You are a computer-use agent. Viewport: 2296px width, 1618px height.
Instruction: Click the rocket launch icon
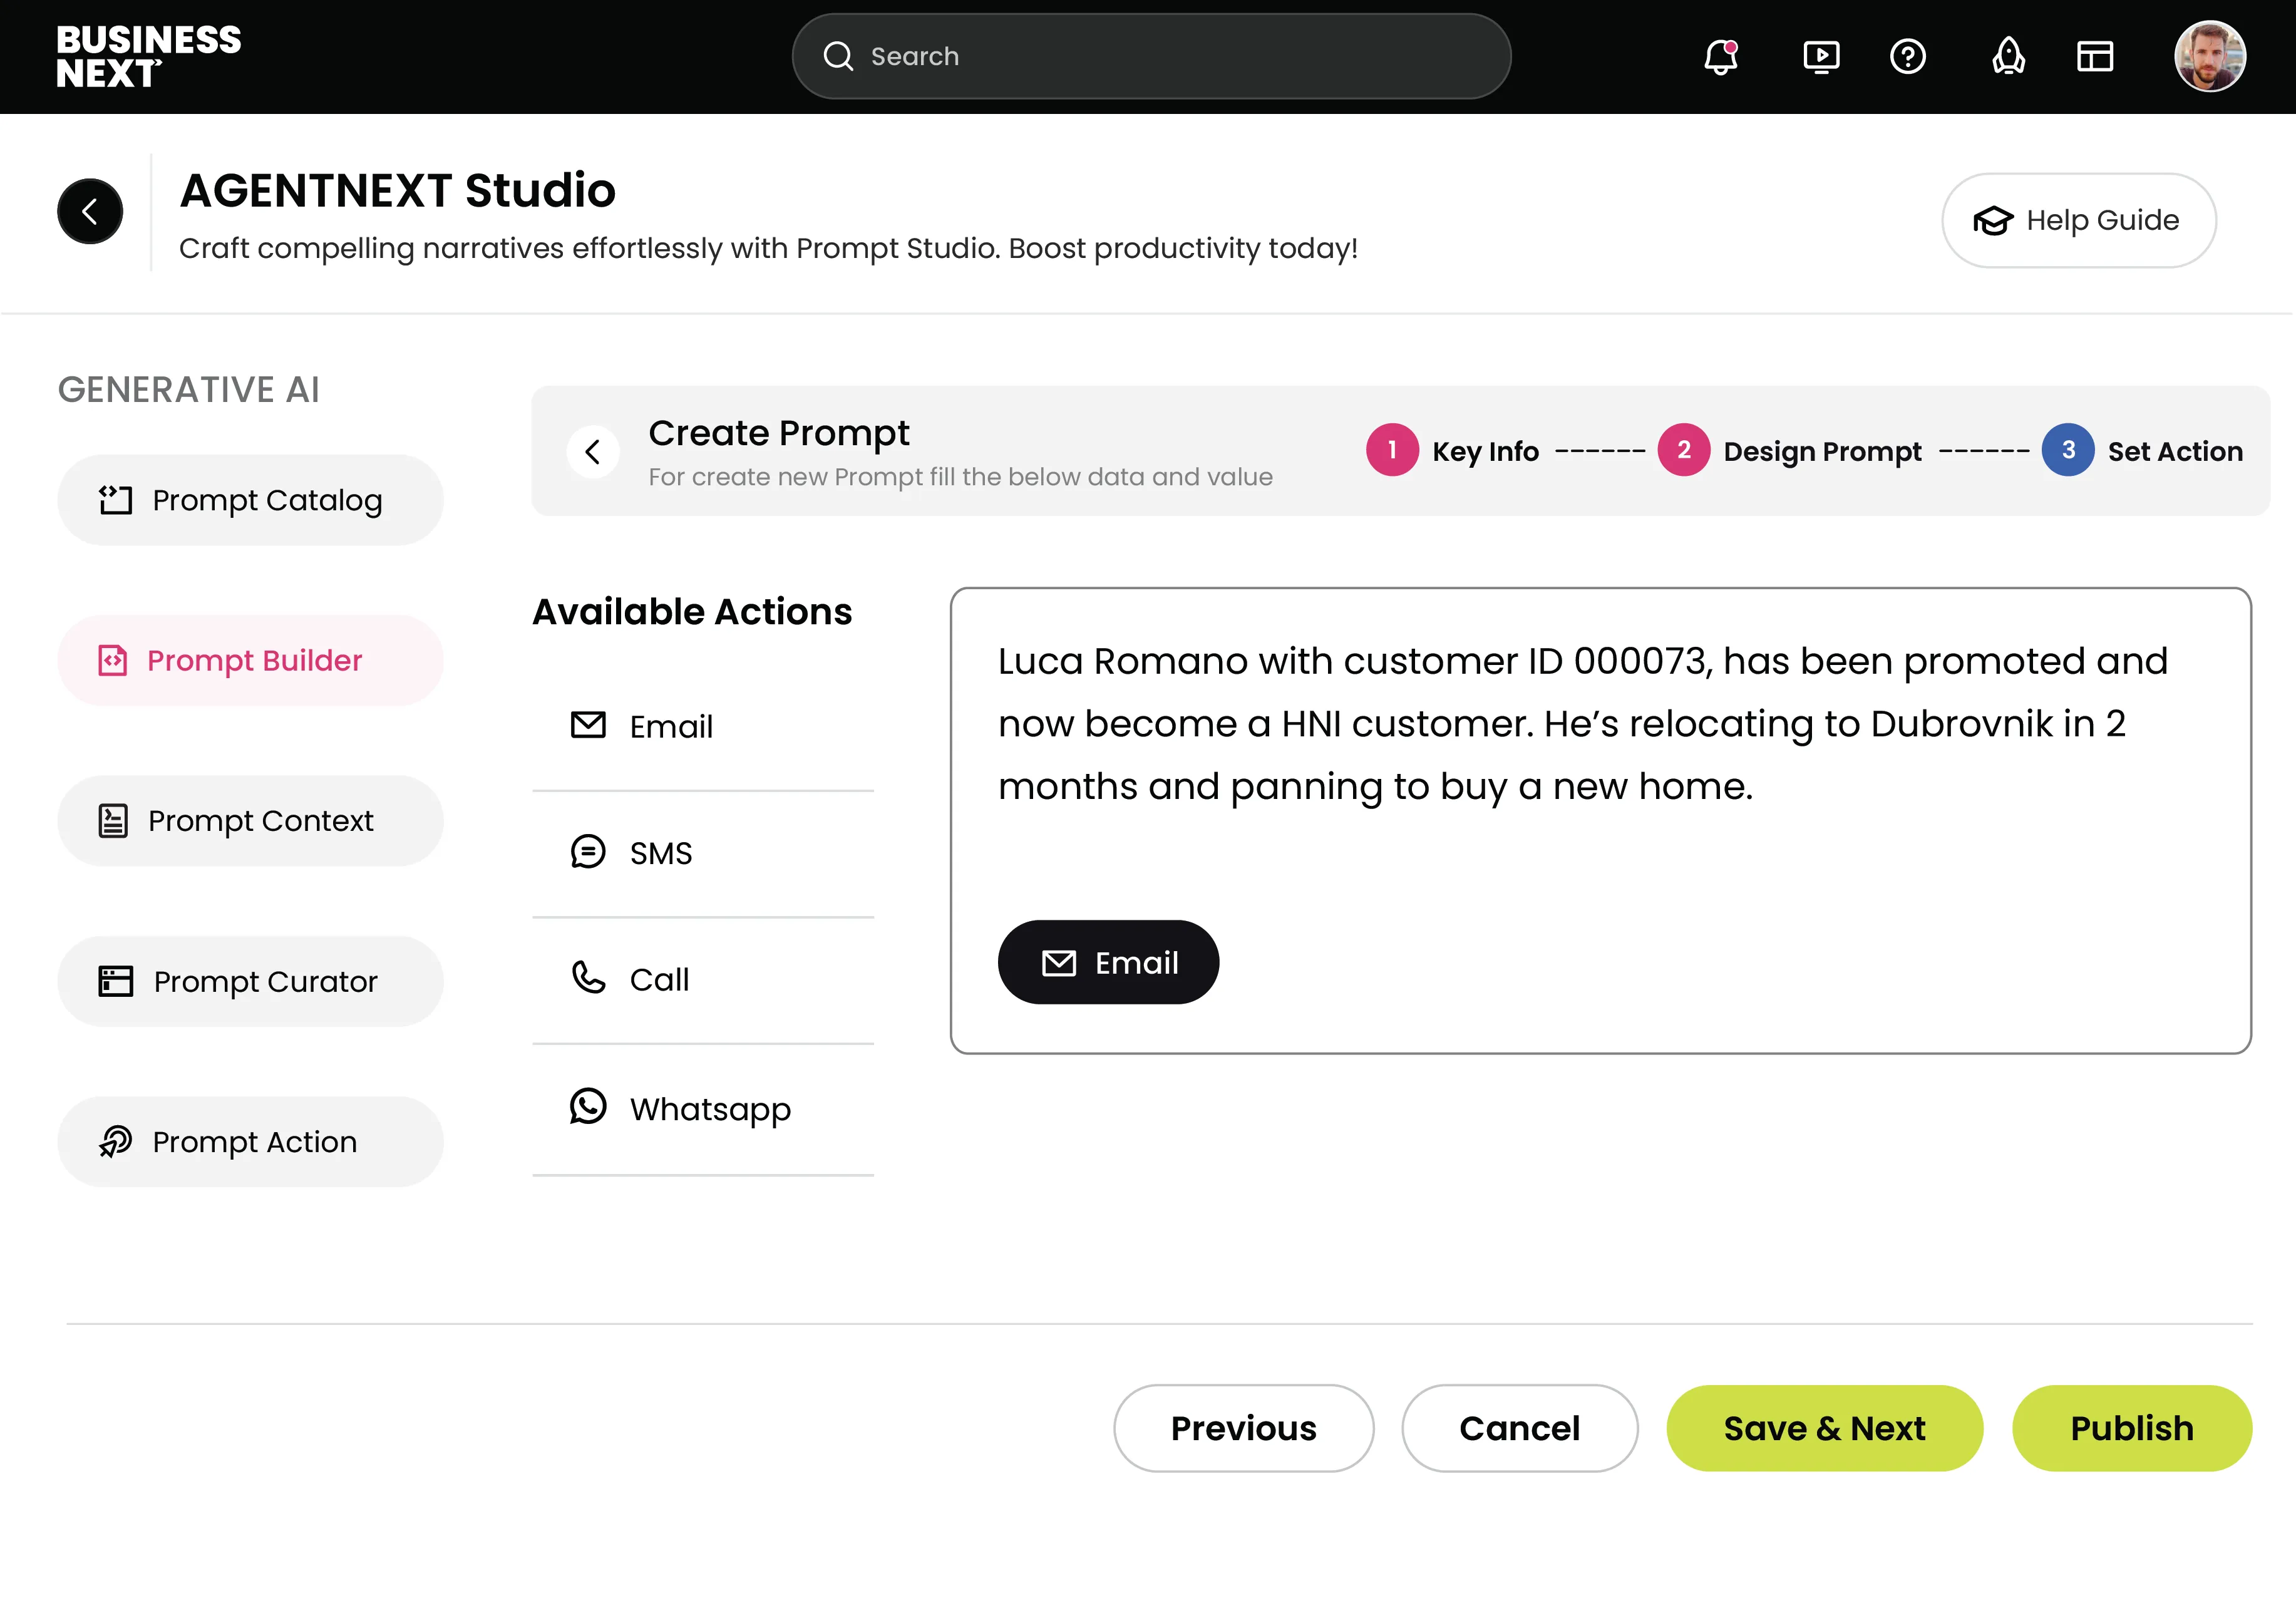pos(2008,57)
